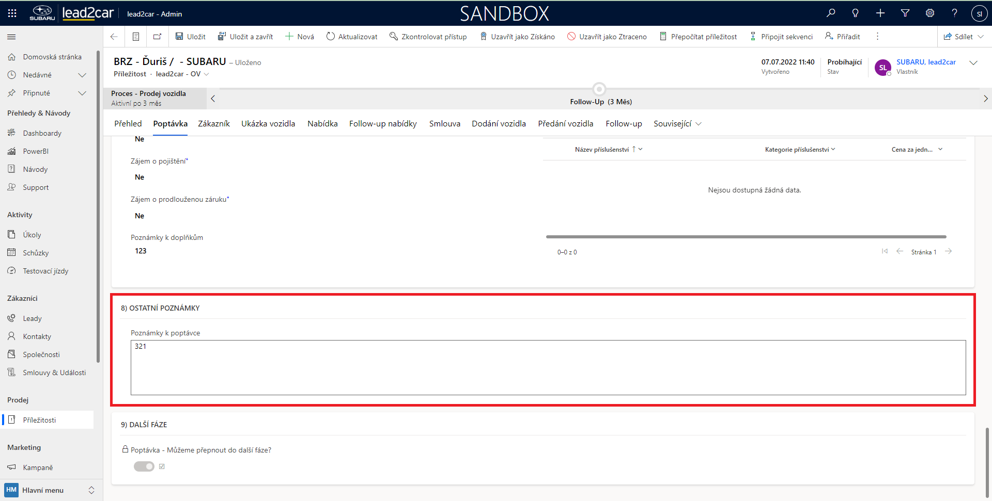Switch to the Zákazník tab
This screenshot has height=501, width=992.
[x=214, y=124]
